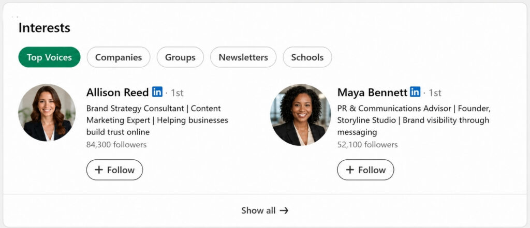Open Allison Reed's profile photo
This screenshot has width=530, height=228.
coord(47,113)
